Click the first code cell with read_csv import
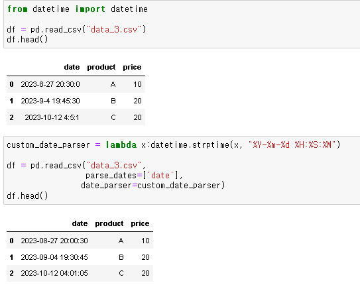 (182, 24)
